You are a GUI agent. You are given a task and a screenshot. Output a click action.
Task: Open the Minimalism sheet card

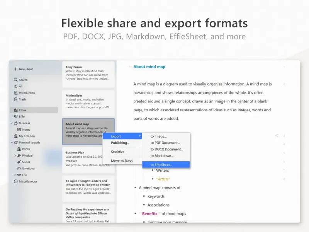88,103
